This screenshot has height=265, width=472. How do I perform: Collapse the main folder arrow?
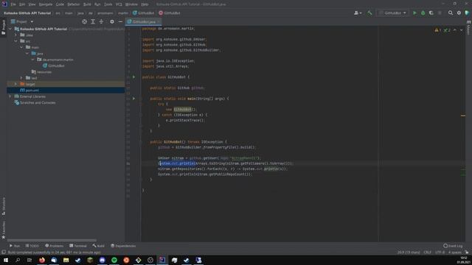point(21,47)
